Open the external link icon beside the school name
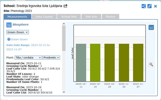161x100 pixels. click(65, 6)
